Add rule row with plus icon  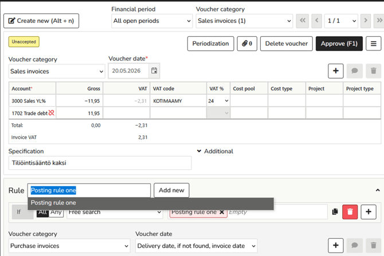335,246
